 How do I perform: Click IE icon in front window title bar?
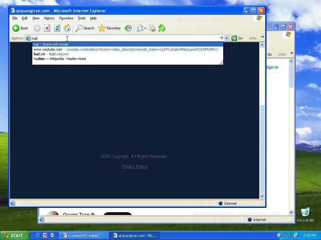[13, 10]
